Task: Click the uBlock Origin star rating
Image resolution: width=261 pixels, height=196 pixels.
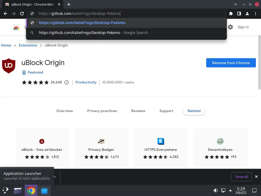Action: pos(35,82)
